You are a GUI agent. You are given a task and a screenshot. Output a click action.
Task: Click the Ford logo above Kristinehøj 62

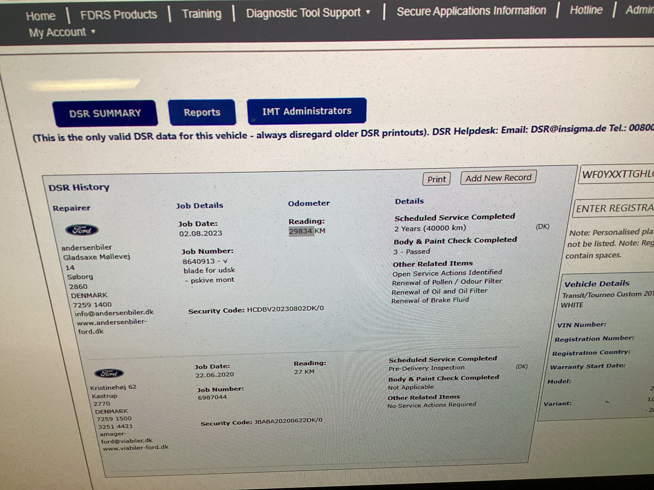tap(109, 373)
